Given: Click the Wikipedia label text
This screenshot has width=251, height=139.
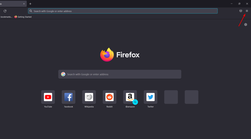Looking at the screenshot, I should [x=89, y=106].
